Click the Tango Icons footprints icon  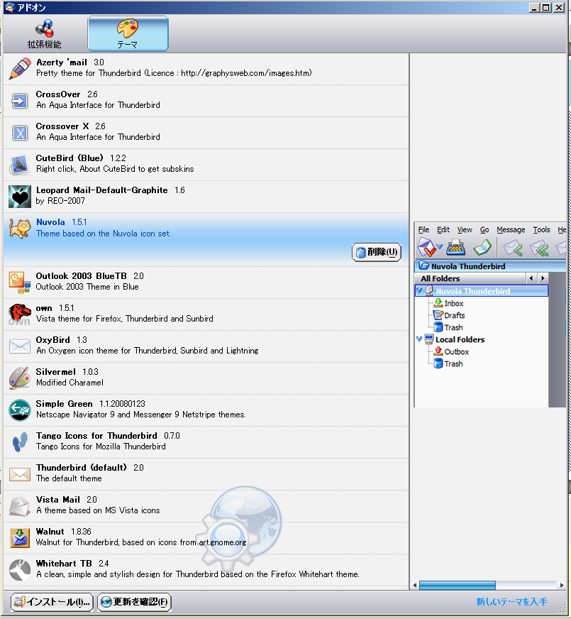(x=19, y=442)
